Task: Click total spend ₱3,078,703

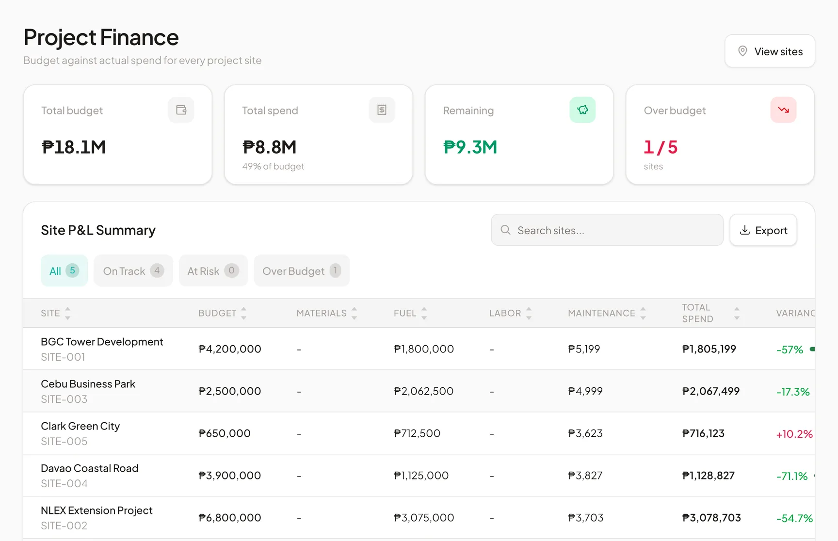Action: [x=711, y=518]
